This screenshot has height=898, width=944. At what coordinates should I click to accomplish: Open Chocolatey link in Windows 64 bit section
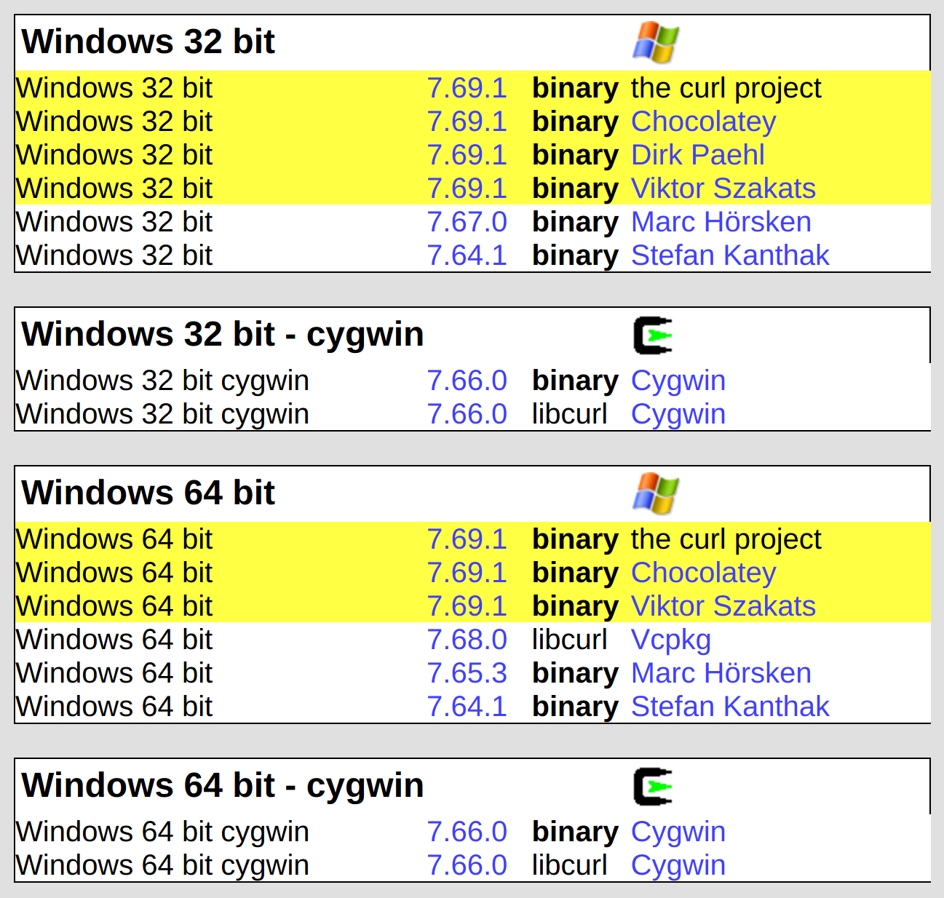pyautogui.click(x=703, y=573)
